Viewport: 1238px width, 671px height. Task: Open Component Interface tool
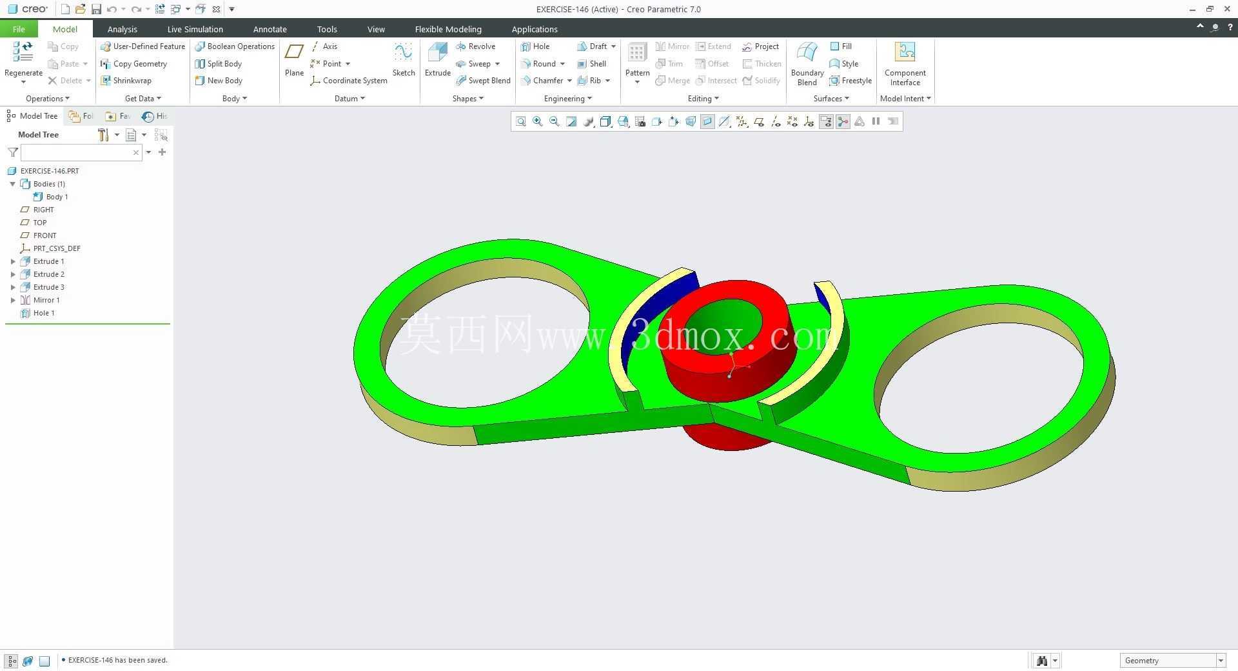(x=905, y=63)
